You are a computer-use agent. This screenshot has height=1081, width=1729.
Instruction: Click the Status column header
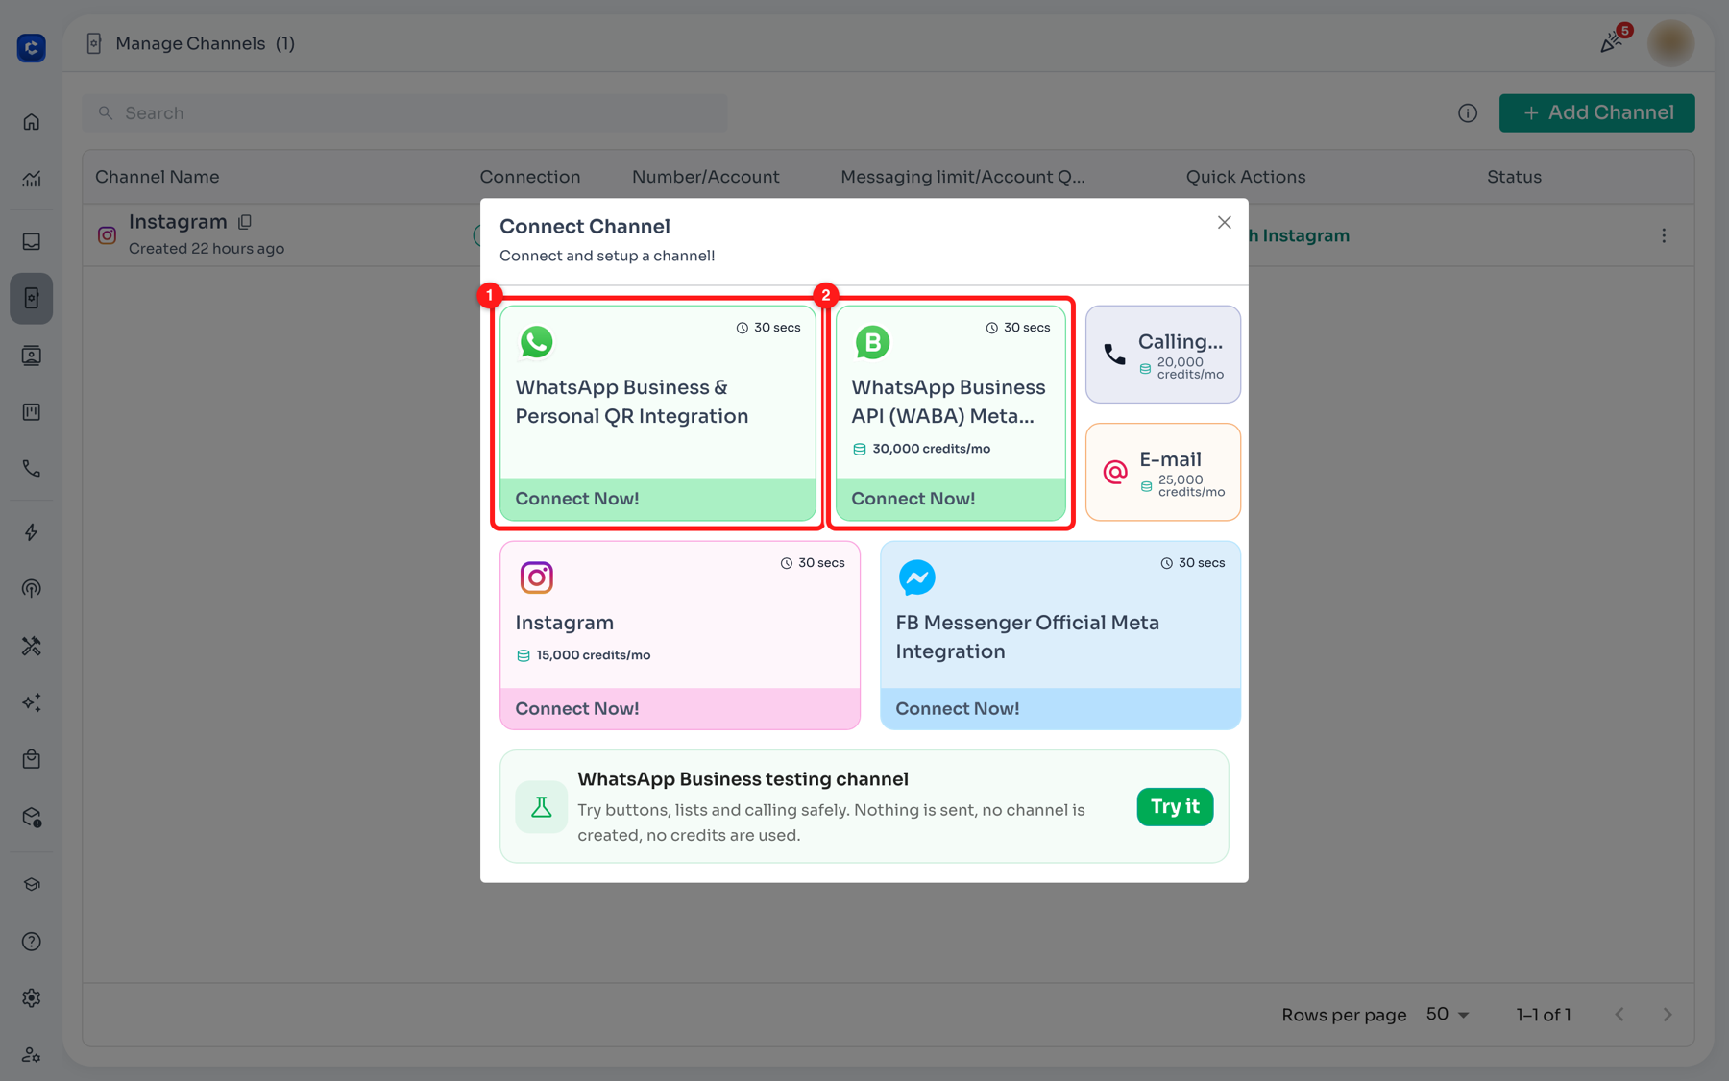click(1514, 177)
